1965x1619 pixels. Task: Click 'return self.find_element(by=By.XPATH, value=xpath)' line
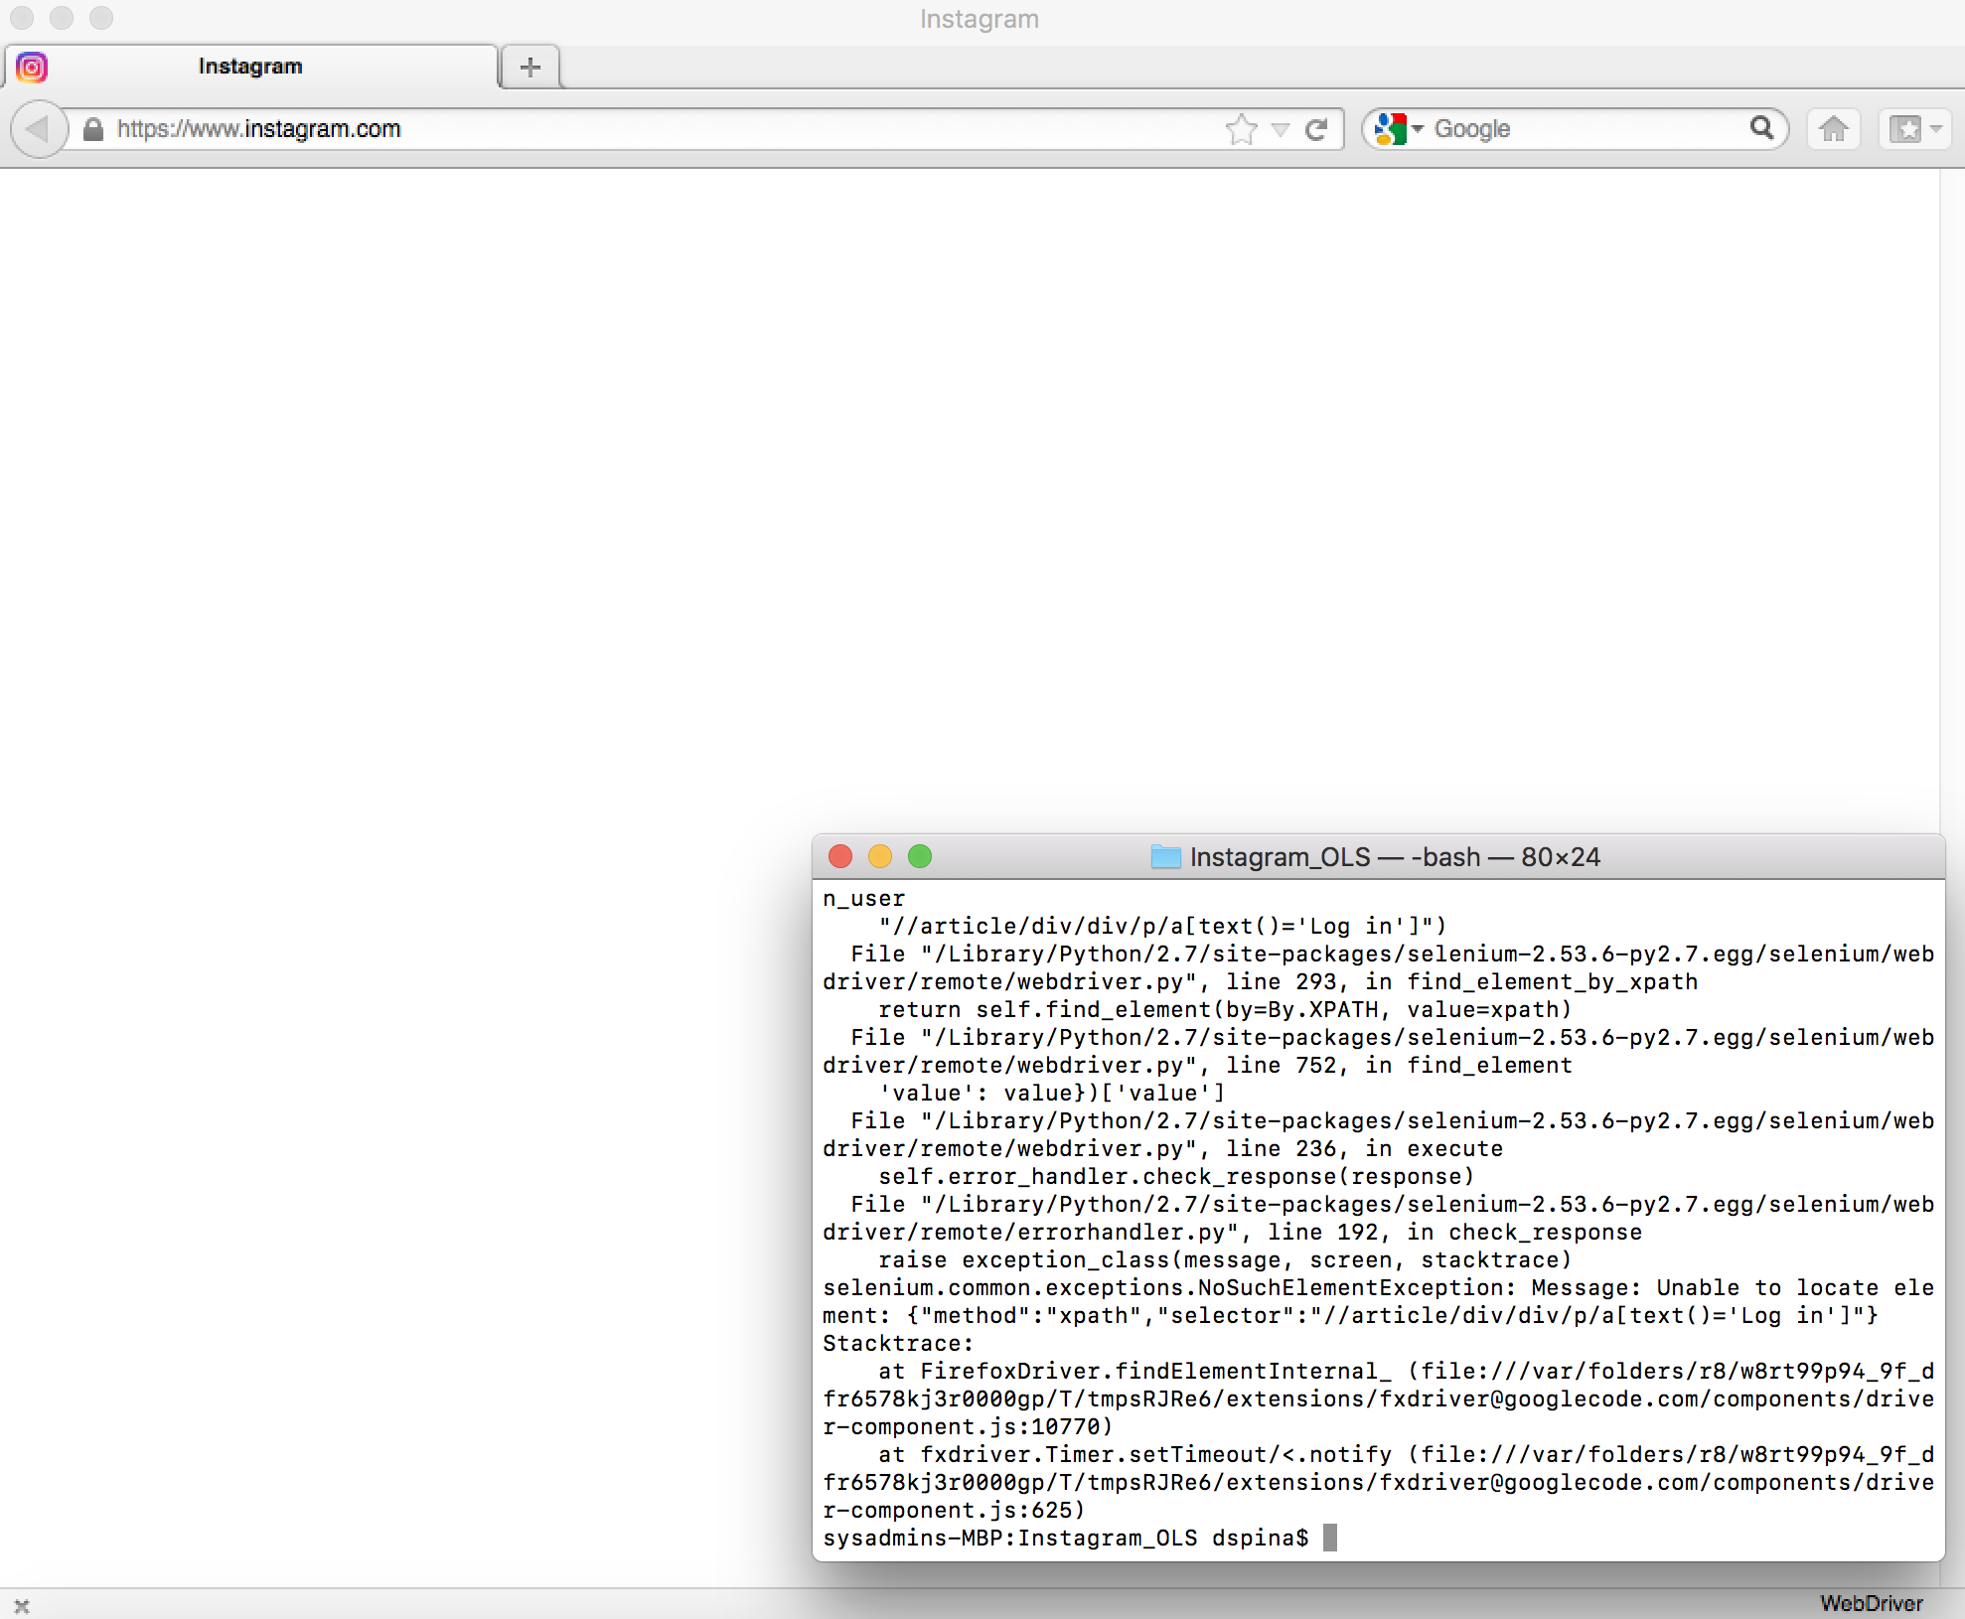[x=1225, y=1010]
